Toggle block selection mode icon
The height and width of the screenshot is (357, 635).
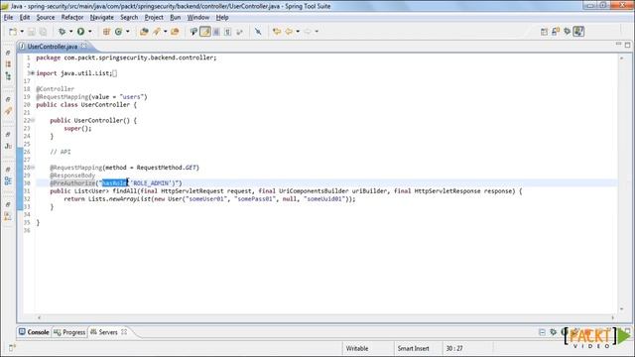click(216, 32)
